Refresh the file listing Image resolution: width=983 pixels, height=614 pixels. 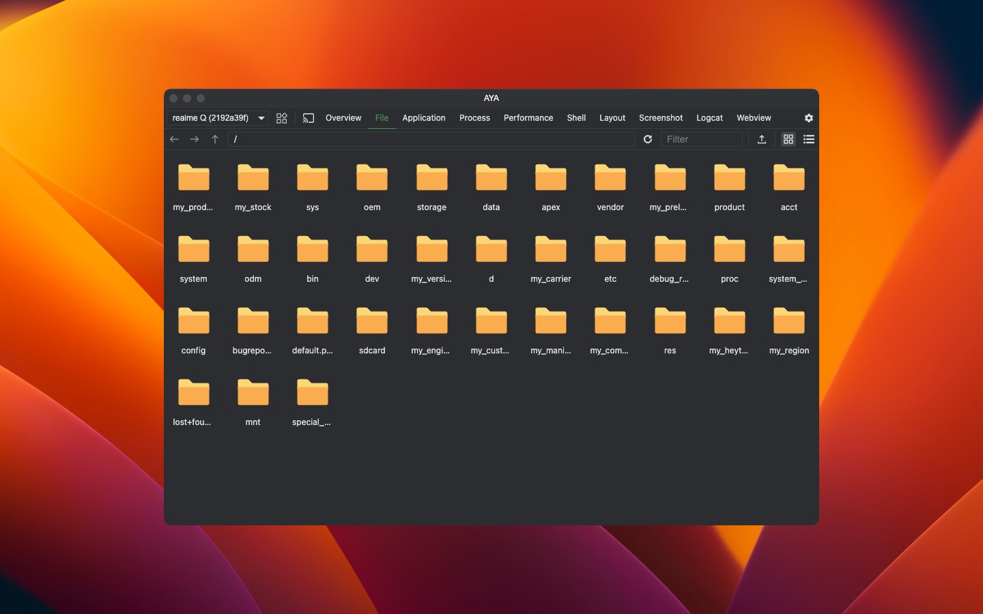(x=648, y=139)
